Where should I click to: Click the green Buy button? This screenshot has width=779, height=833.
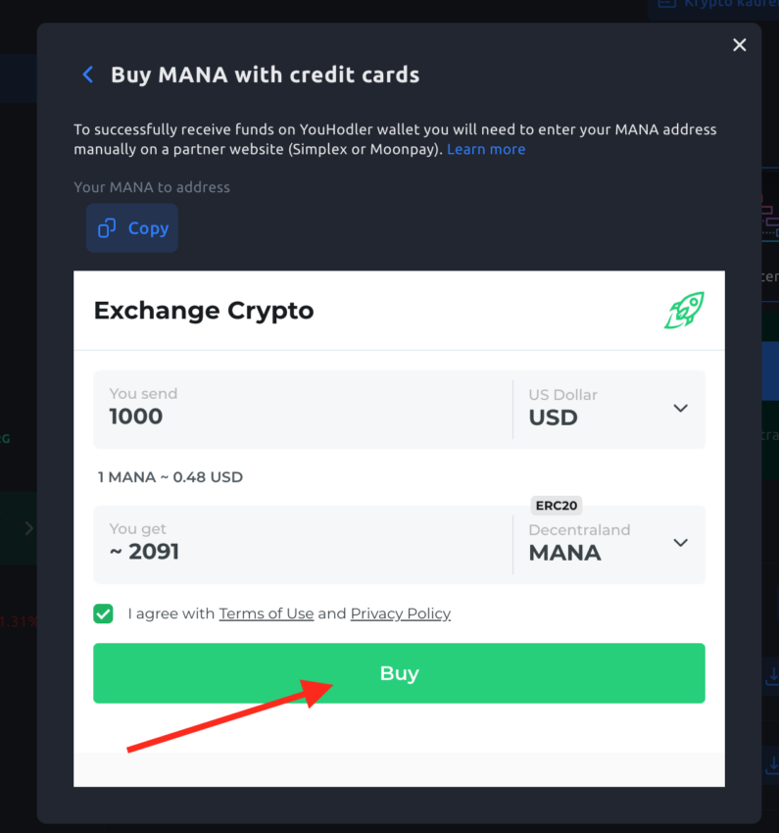[399, 673]
